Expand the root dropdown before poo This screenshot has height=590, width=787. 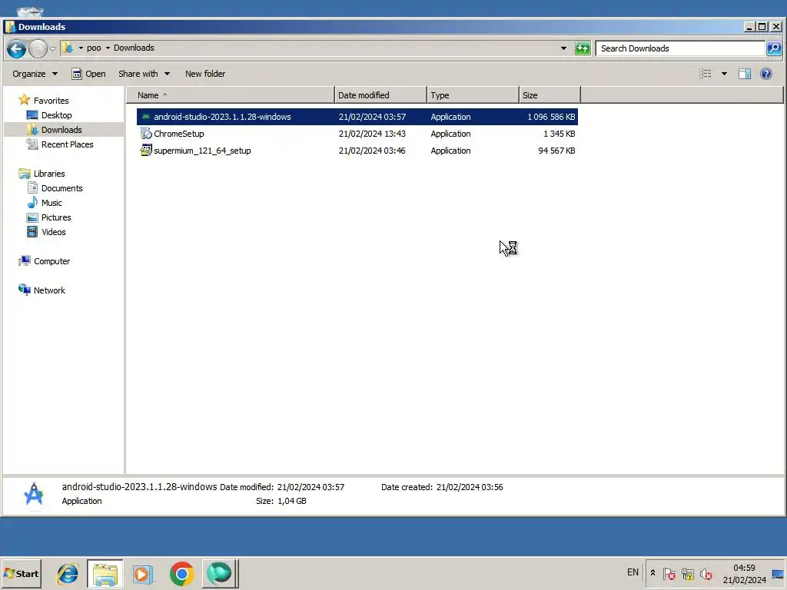80,48
